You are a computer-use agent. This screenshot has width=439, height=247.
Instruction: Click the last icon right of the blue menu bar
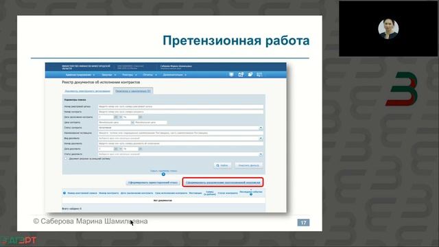pos(259,75)
